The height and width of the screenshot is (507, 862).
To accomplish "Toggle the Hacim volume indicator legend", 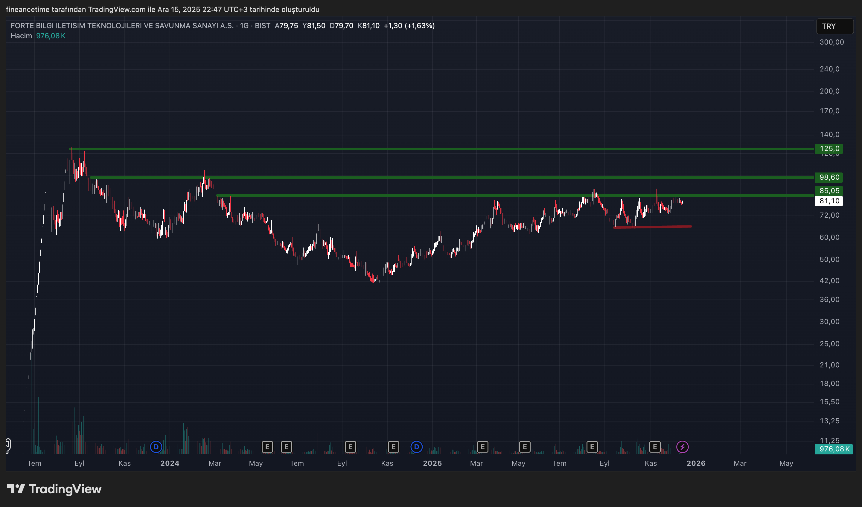I will point(21,36).
